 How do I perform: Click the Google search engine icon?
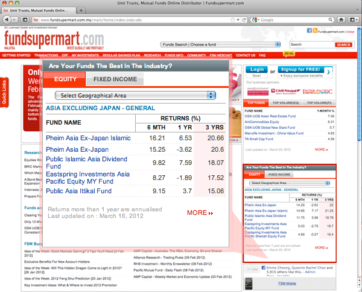(254, 20)
